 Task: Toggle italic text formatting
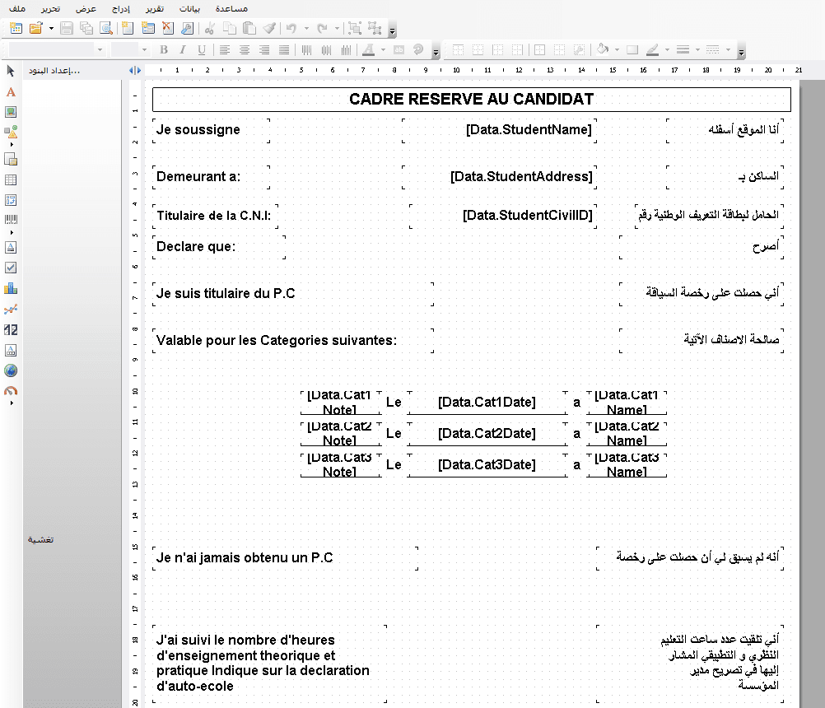[x=183, y=49]
